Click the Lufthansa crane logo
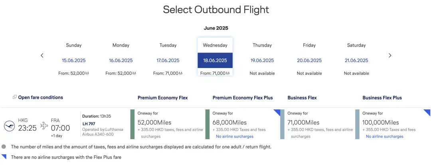 [9, 126]
